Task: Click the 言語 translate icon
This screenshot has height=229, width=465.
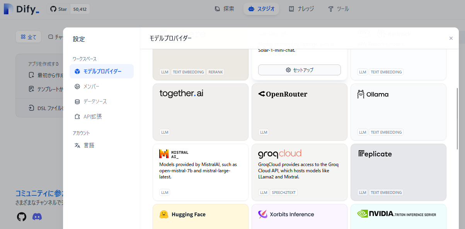Action: [77, 146]
